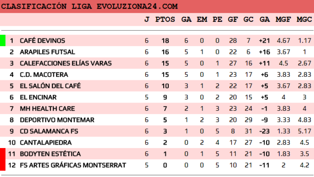This screenshot has height=177, width=314.
Task: Select the MGC column header
Action: 304,19
